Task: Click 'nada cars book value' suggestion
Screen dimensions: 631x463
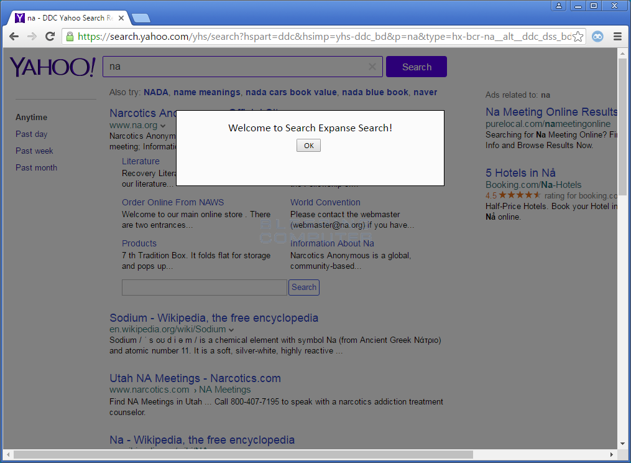Action: click(x=291, y=92)
